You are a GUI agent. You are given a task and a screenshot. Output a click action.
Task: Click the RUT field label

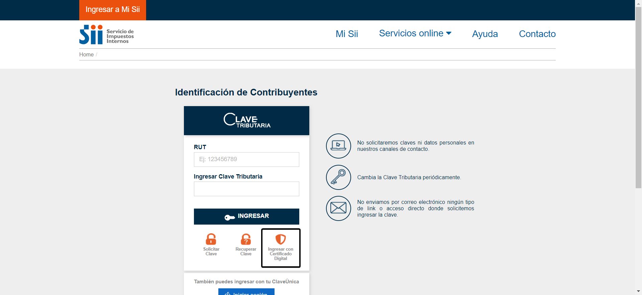tap(200, 147)
